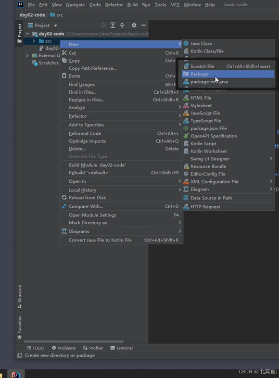
Task: Open the Terminal tool window
Action: click(x=121, y=348)
